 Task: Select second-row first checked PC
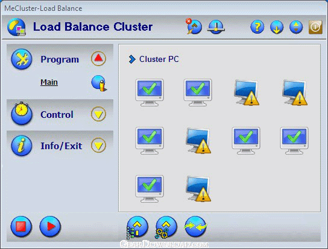click(x=150, y=141)
